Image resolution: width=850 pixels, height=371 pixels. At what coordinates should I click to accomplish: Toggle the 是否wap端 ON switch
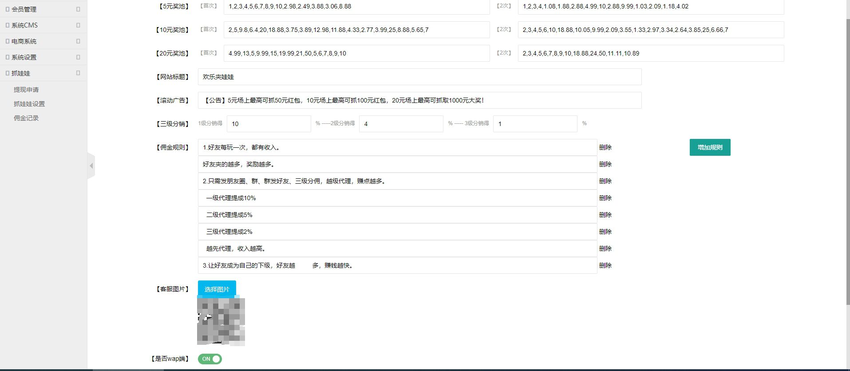(210, 359)
